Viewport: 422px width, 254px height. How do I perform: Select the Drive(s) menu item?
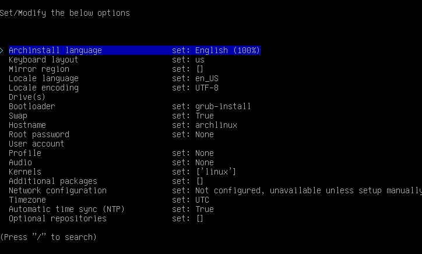coord(27,97)
